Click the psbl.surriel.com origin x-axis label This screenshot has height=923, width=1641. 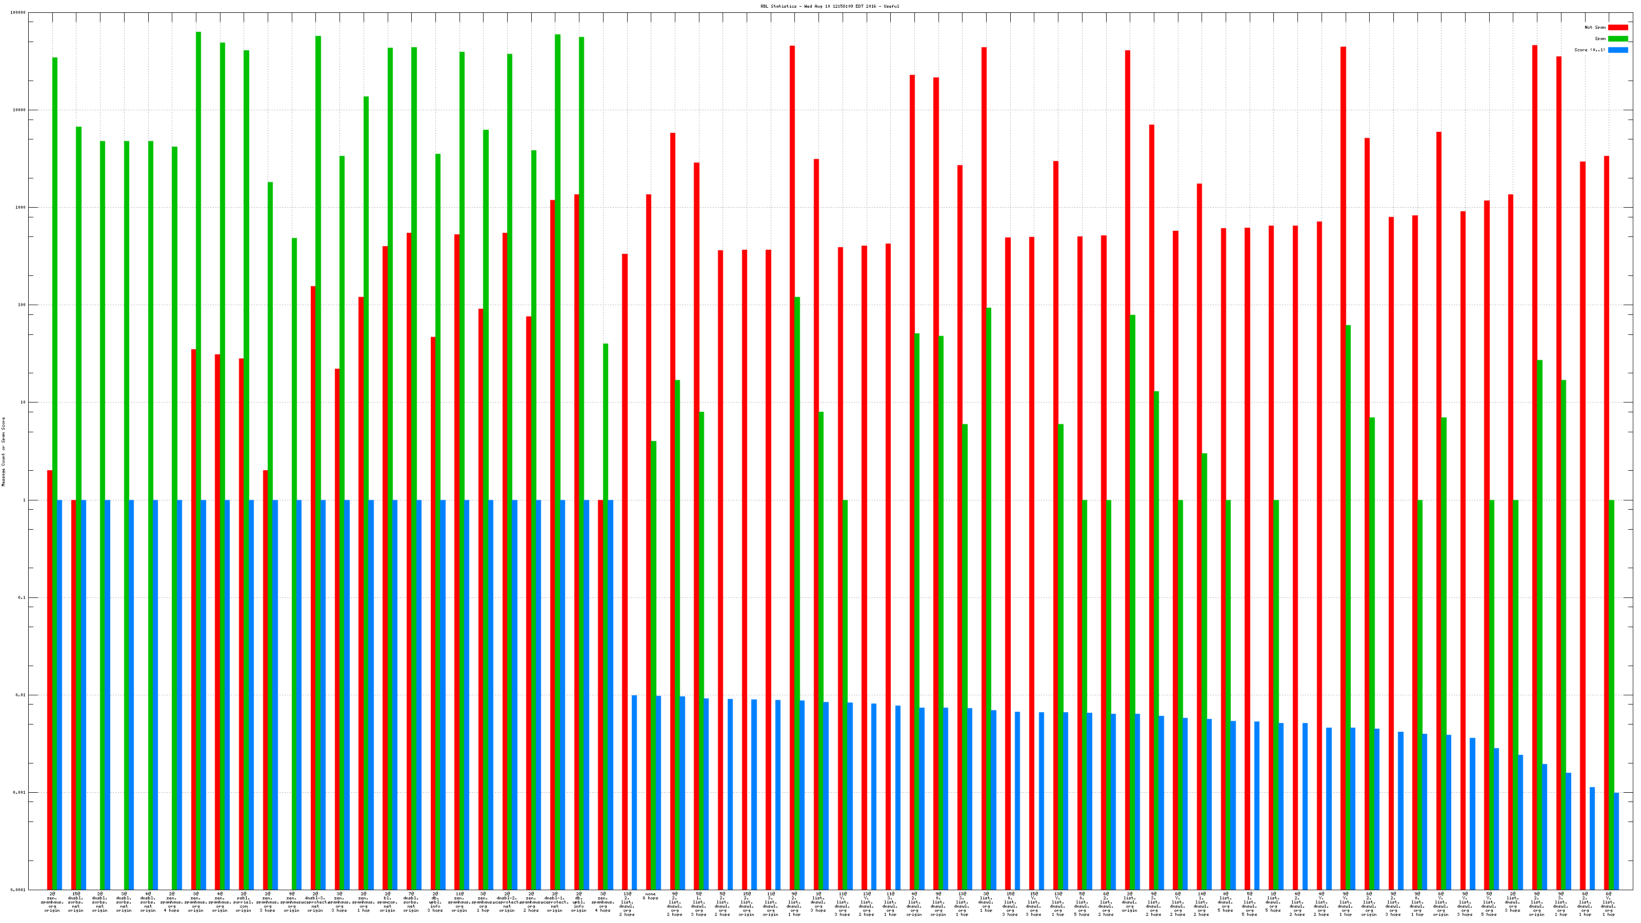pyautogui.click(x=244, y=902)
